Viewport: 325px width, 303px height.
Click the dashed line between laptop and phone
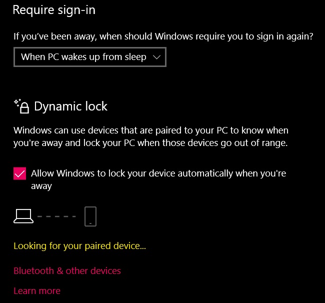click(56, 216)
